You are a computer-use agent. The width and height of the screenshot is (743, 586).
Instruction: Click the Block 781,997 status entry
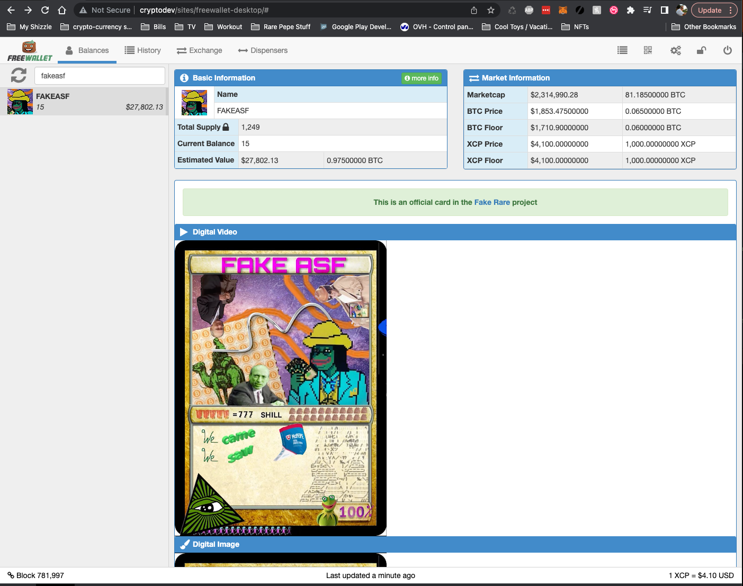pyautogui.click(x=35, y=575)
